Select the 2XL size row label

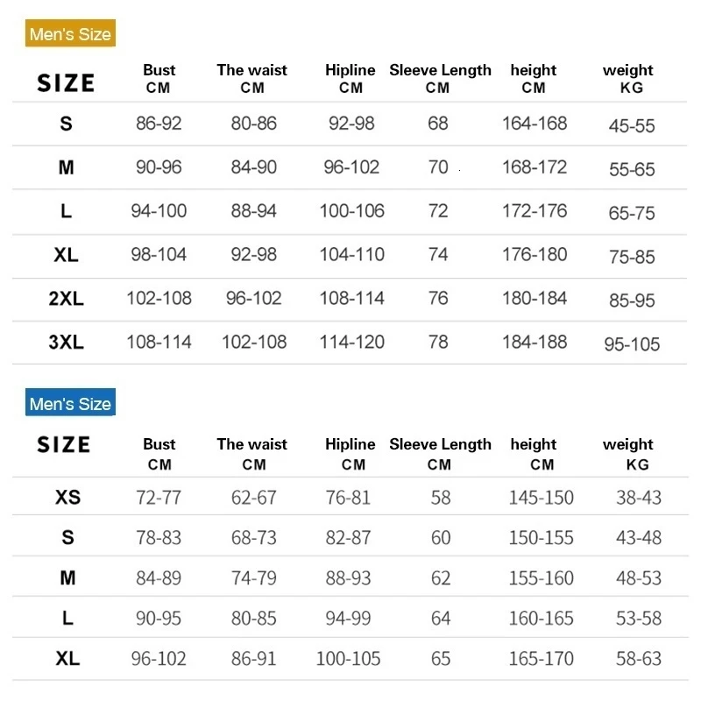pyautogui.click(x=67, y=299)
